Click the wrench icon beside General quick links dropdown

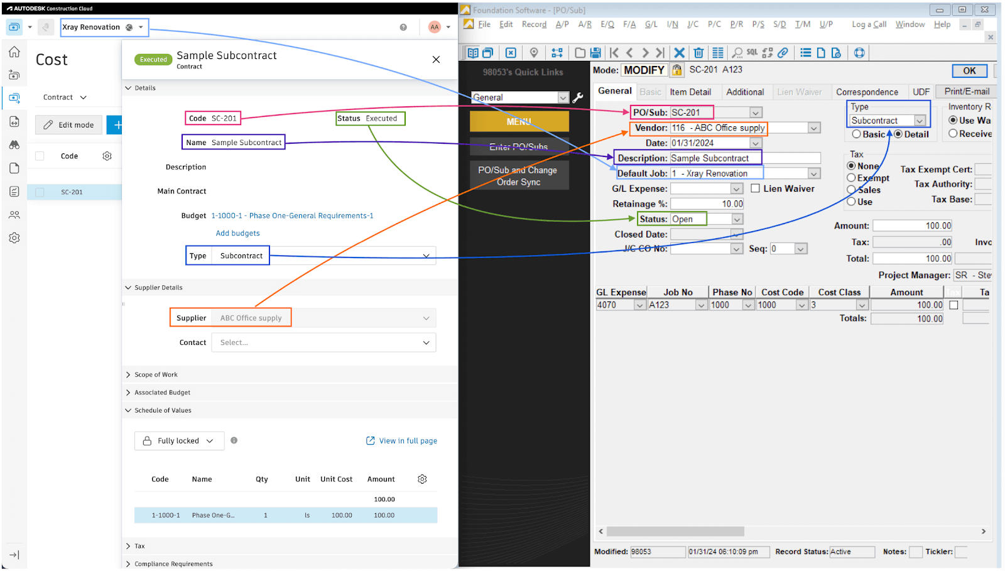point(578,97)
